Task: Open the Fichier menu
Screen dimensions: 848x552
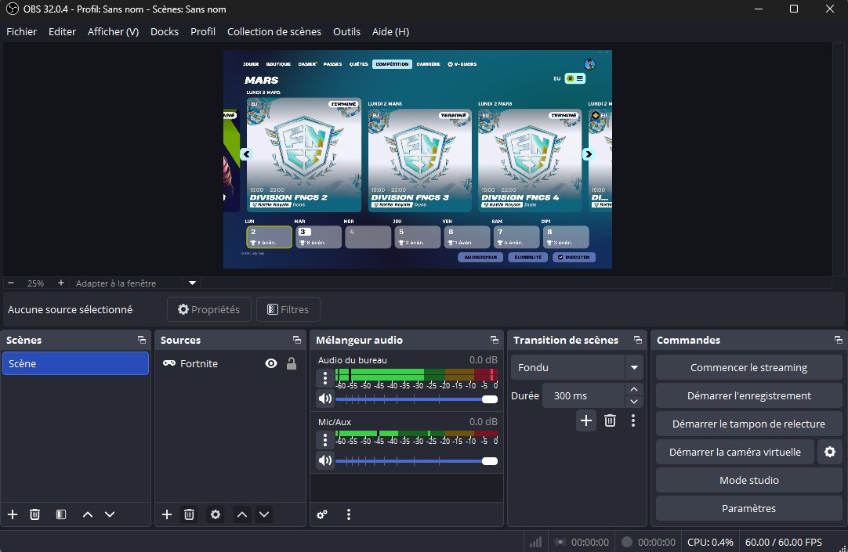Action: tap(22, 31)
